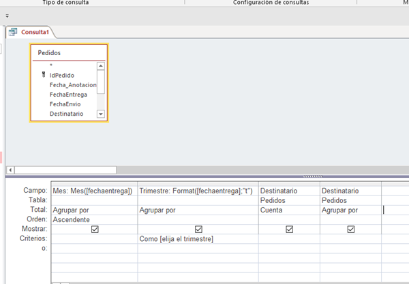Click the Consulta1 query icon on the tab

click(14, 31)
